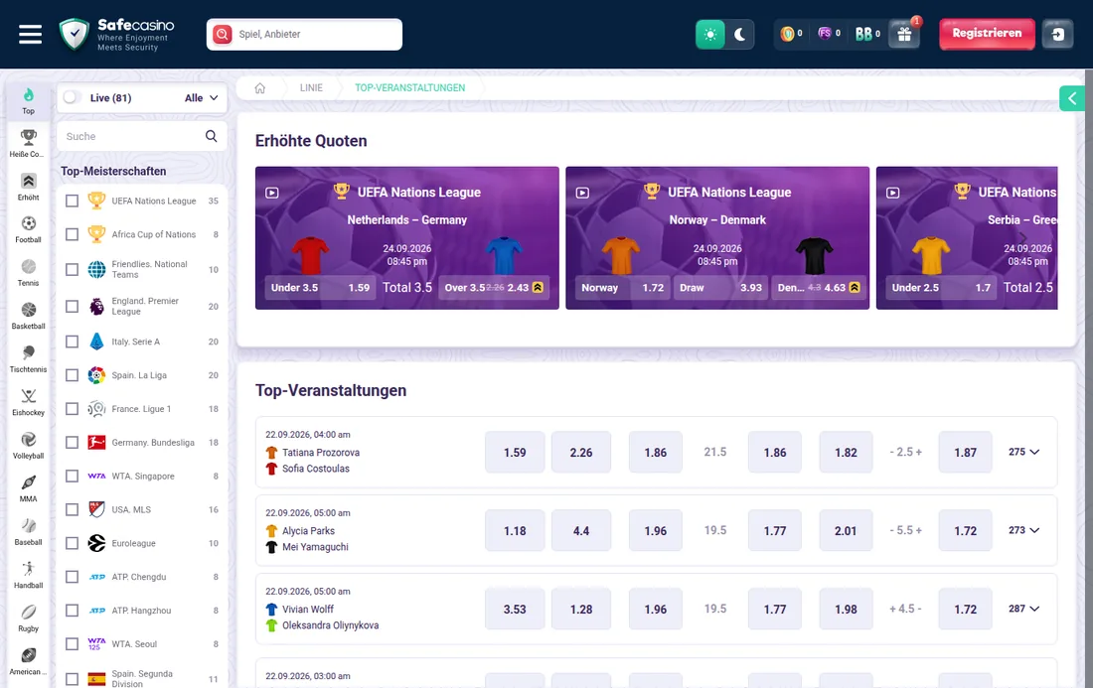
Task: Open WTA. Singapore championship
Action: 142,476
